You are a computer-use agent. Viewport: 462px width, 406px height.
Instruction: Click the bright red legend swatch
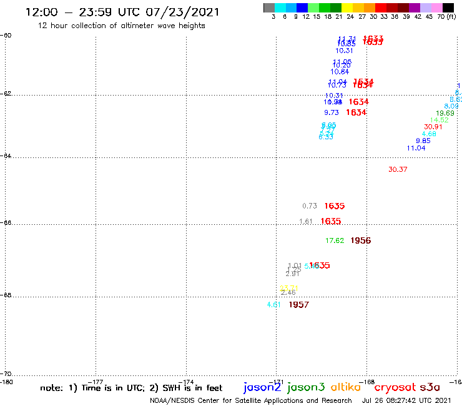point(381,7)
